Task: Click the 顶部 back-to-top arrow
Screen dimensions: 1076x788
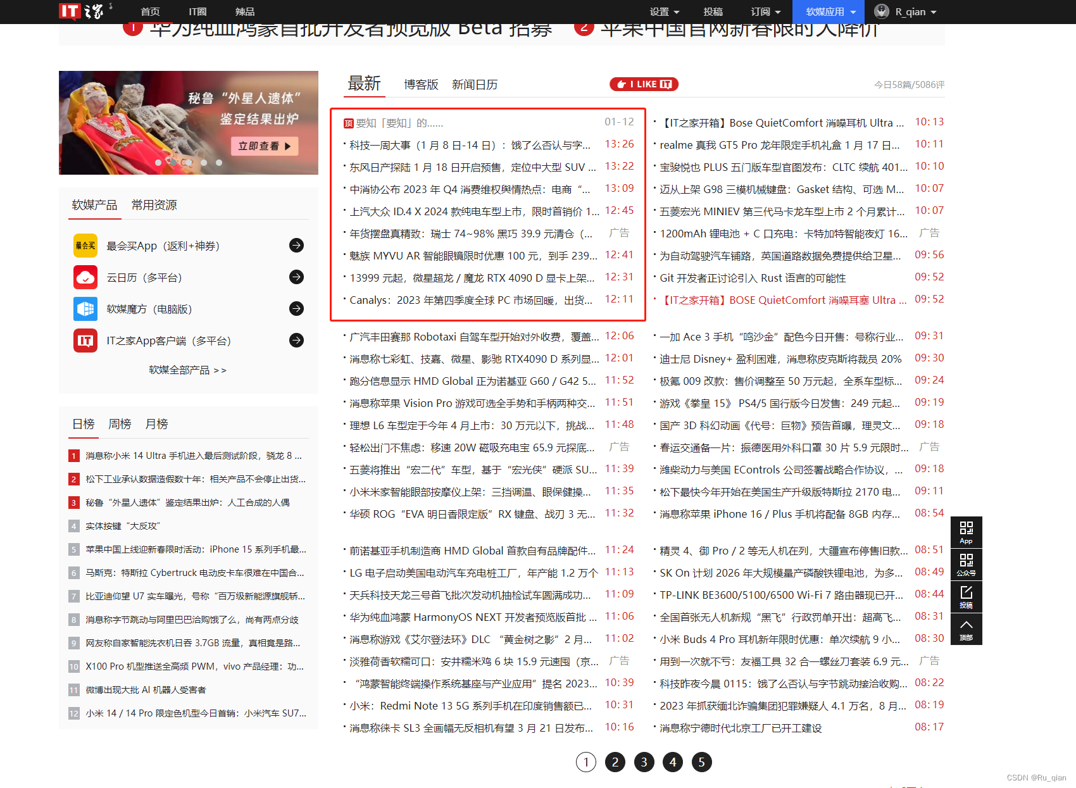Action: [x=966, y=629]
